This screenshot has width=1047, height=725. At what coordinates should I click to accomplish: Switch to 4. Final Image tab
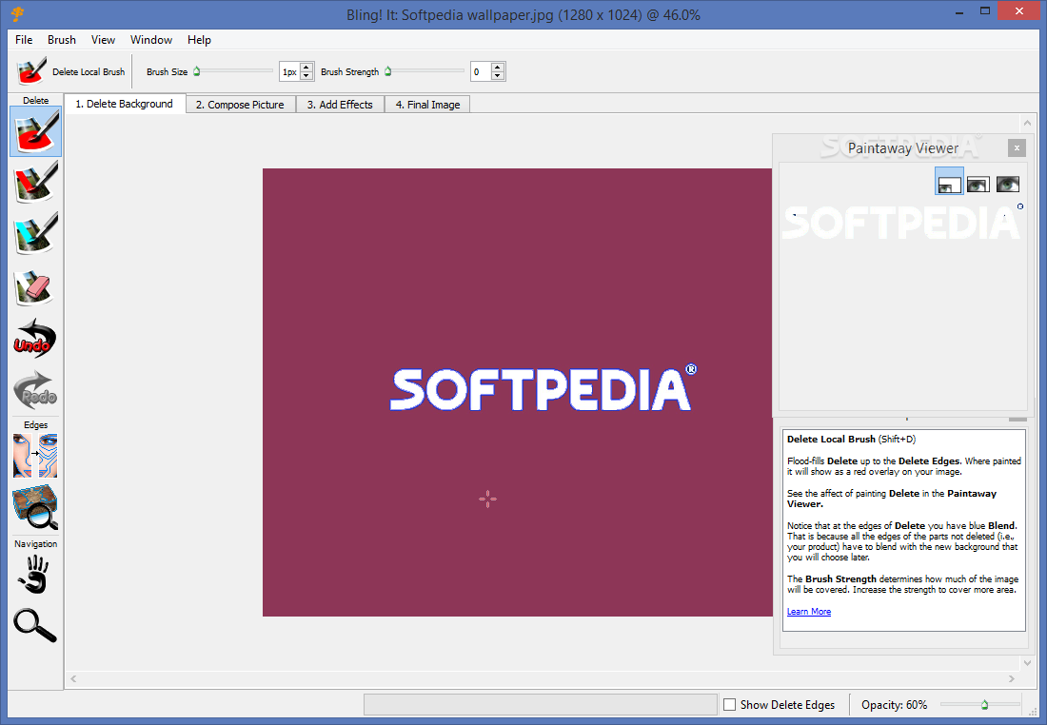click(x=427, y=105)
